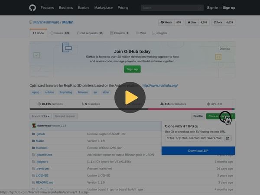Viewport: 260px width, 195px height.
Task: Open the GPL-3.0 license link
Action: click(x=214, y=104)
